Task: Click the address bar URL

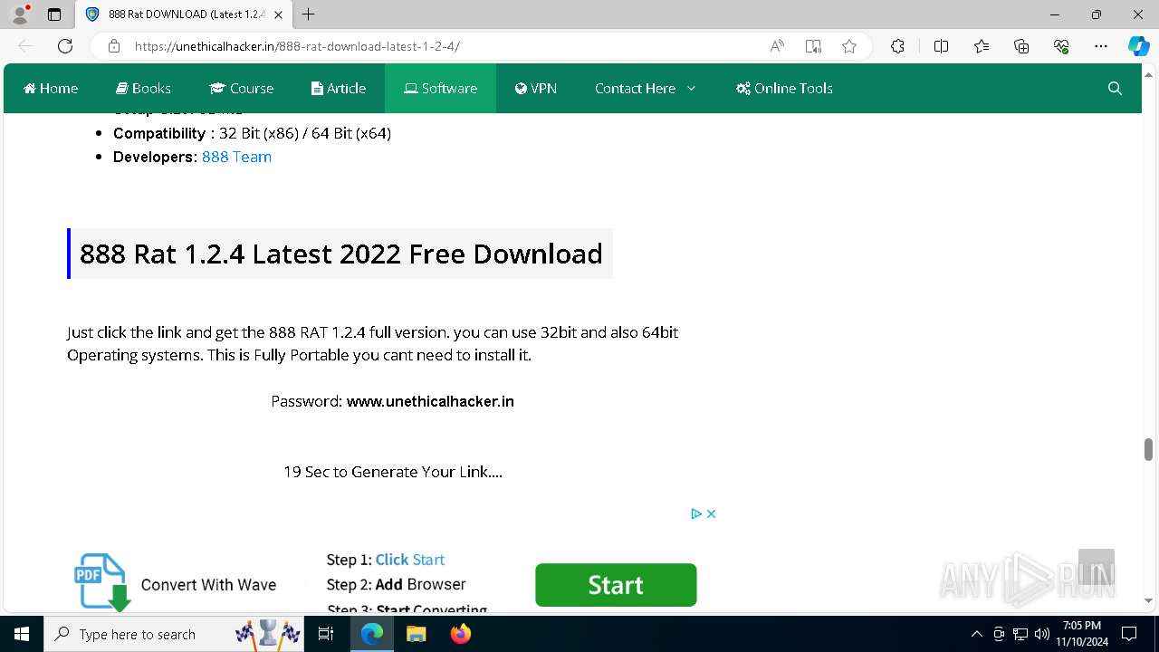Action: tap(297, 46)
